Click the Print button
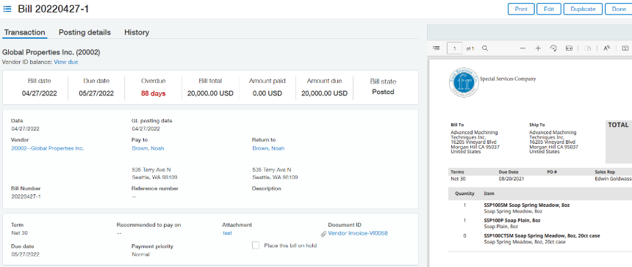 tap(521, 9)
